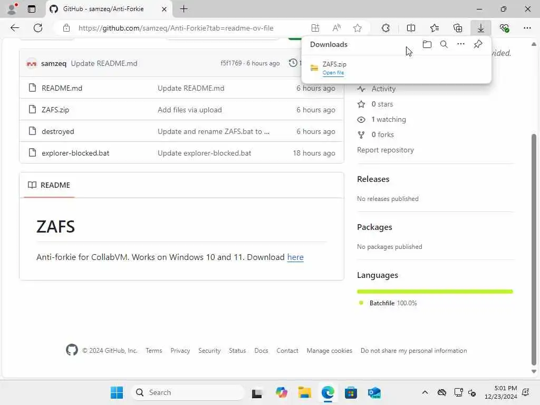Show hidden system tray icons
Screen dimensions: 540x405
[x=425, y=392]
